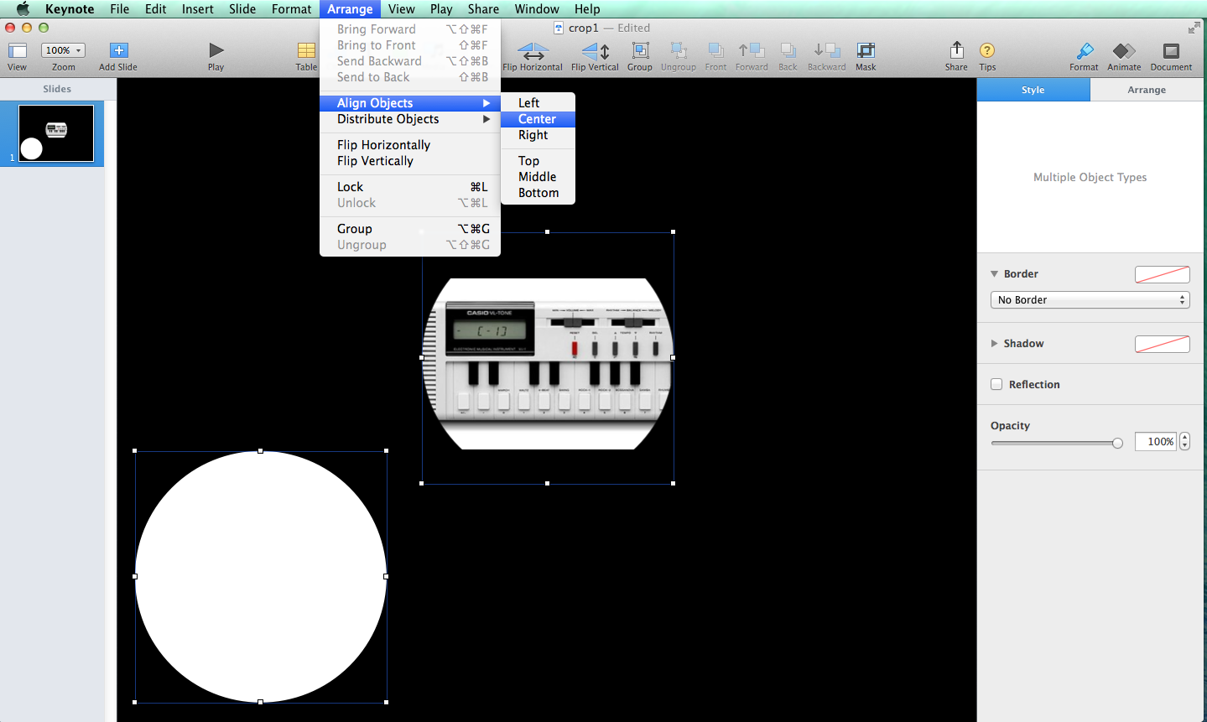The height and width of the screenshot is (722, 1207).
Task: Group objects using the toolbar Group icon
Action: tap(639, 52)
